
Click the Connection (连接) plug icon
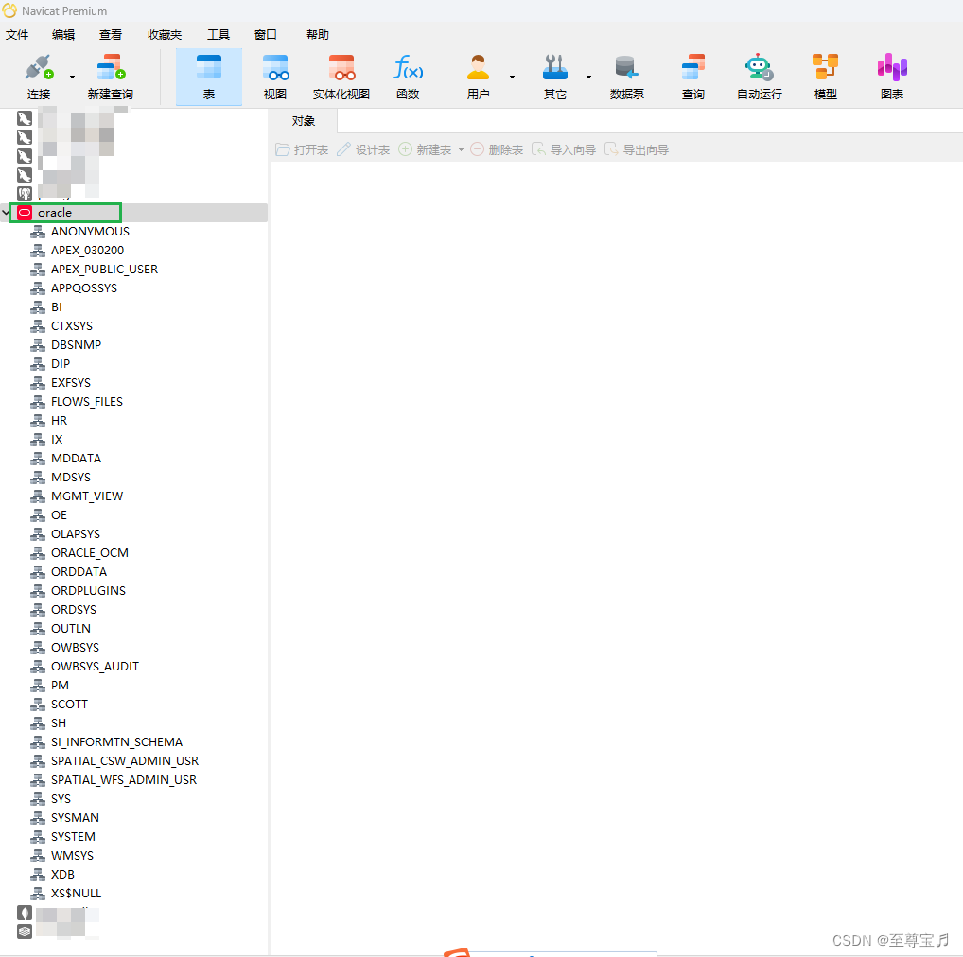point(39,67)
